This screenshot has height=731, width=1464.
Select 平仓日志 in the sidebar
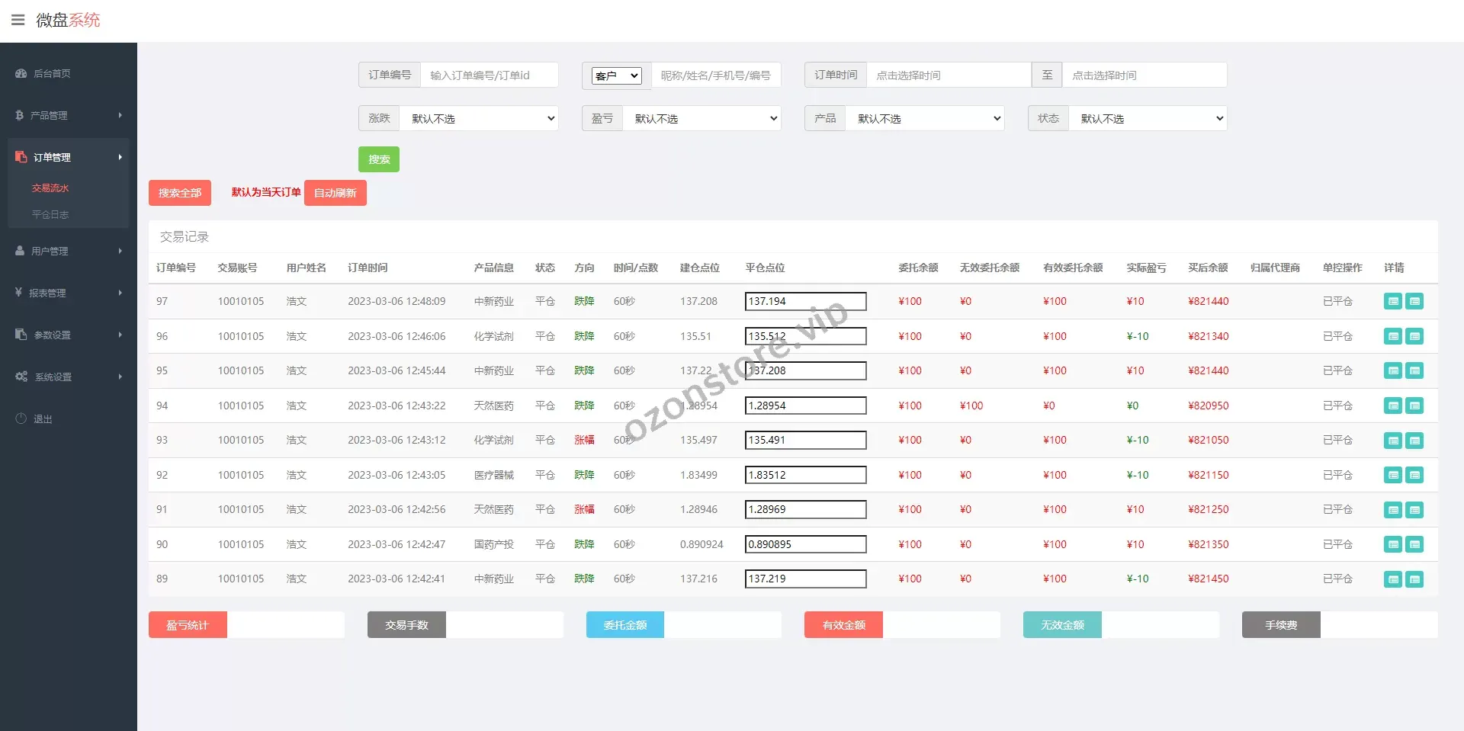(x=50, y=214)
